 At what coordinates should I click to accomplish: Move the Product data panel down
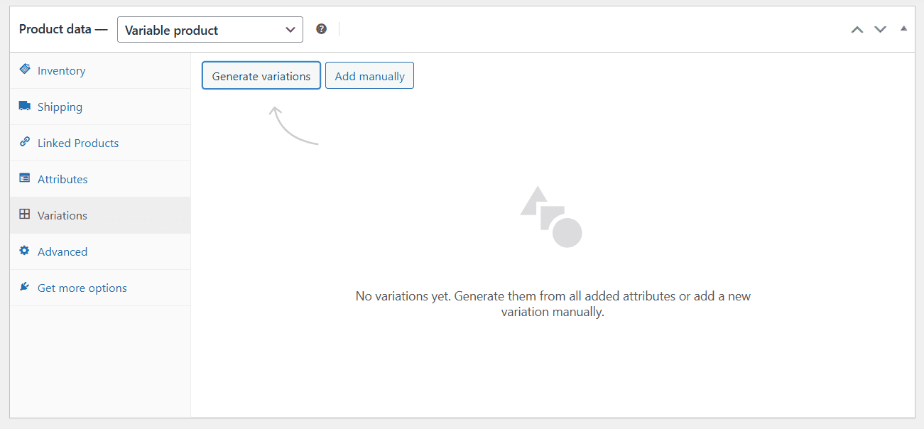[x=880, y=29]
